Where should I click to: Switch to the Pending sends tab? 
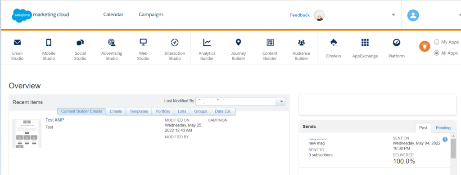pyautogui.click(x=443, y=128)
